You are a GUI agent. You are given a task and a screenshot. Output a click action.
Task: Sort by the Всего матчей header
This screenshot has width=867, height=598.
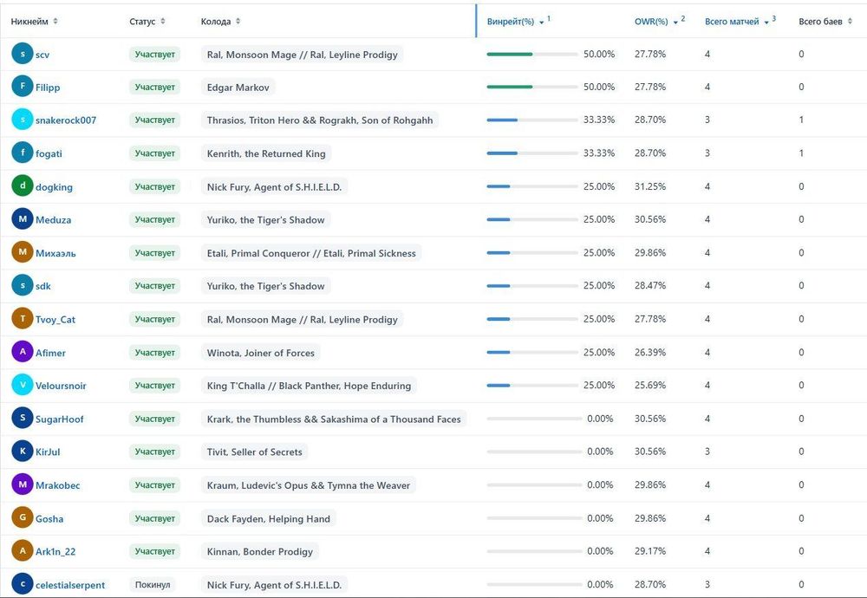click(x=740, y=22)
